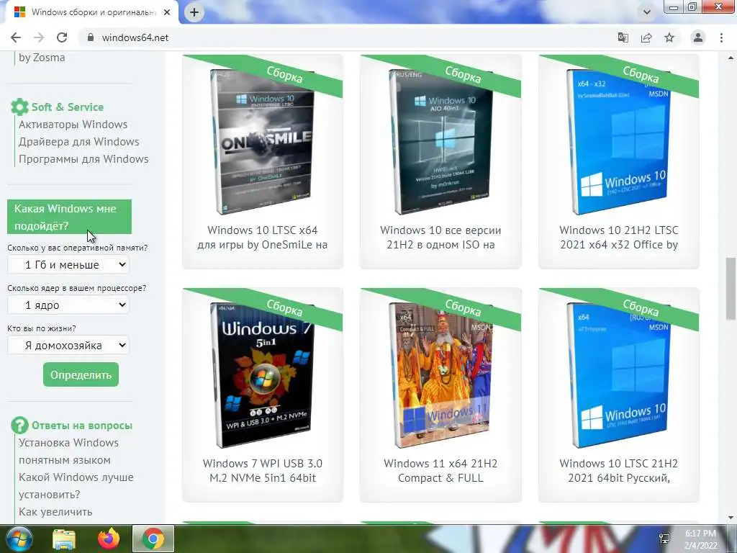Click the Chrome taskbar icon

pyautogui.click(x=153, y=539)
